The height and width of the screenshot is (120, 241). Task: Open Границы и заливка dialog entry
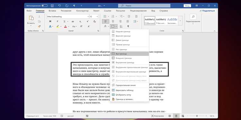click(129, 99)
